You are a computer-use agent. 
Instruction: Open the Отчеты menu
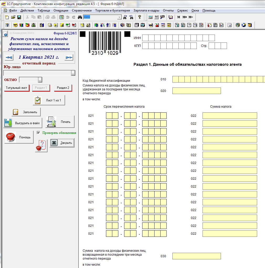168,10
